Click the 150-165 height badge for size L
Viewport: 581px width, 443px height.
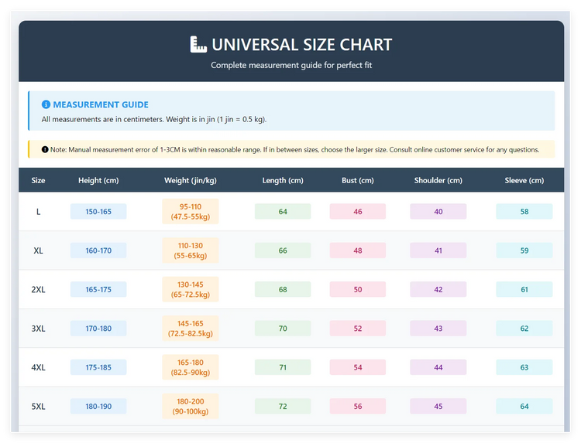98,212
